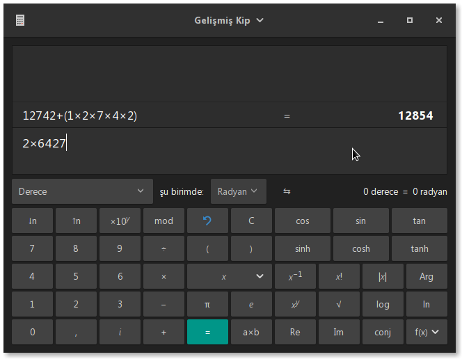
Task: Click the undo arrow button
Action: (x=207, y=221)
